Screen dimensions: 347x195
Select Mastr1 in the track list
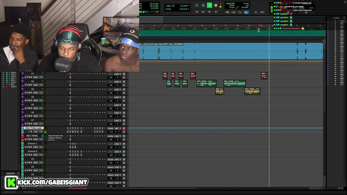pyautogui.click(x=14, y=87)
